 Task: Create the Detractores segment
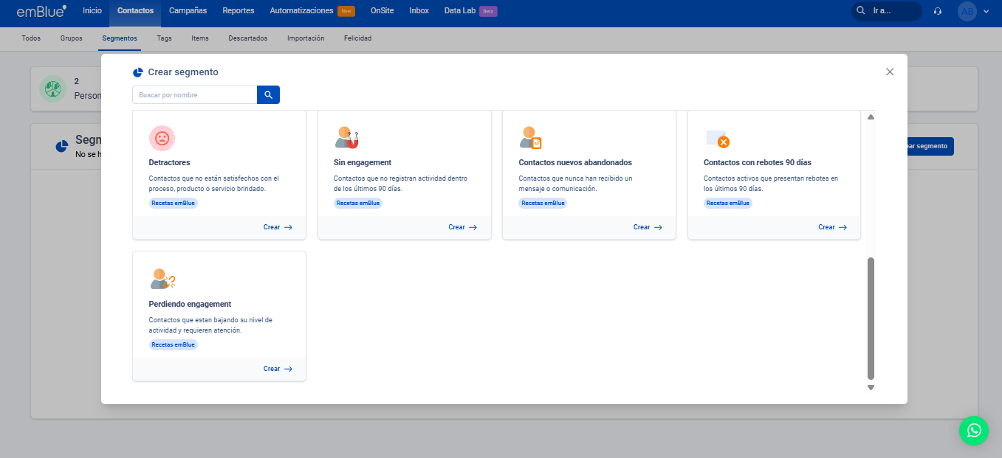point(278,227)
